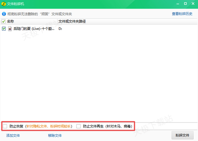Viewport: 198px width, 141px height.
Task: Click the D: path of listed file
Action: (x=60, y=29)
